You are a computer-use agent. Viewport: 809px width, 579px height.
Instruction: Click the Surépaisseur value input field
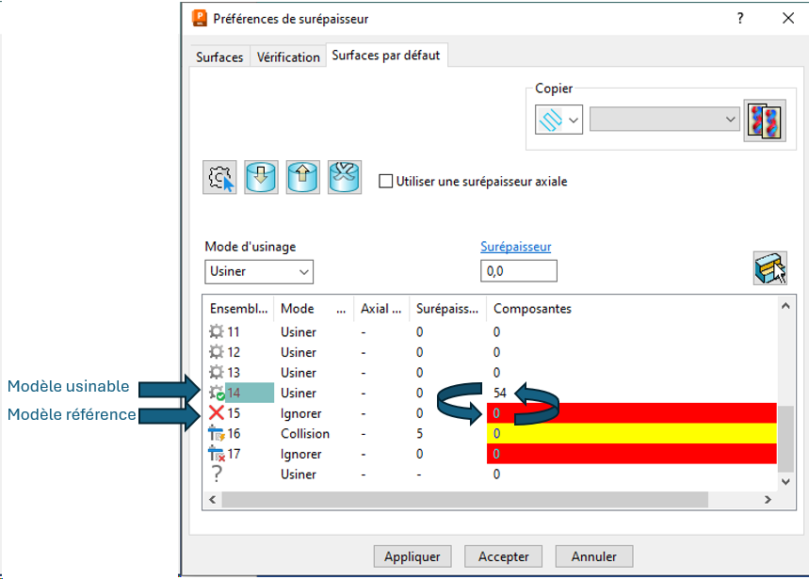(518, 272)
